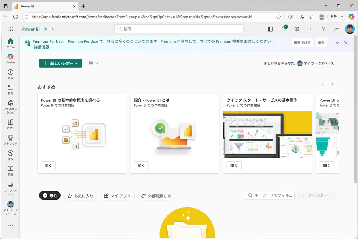Screen dimensions: 358x239
Task: Open the Create (作成) sidebar item
Action: click(x=10, y=74)
